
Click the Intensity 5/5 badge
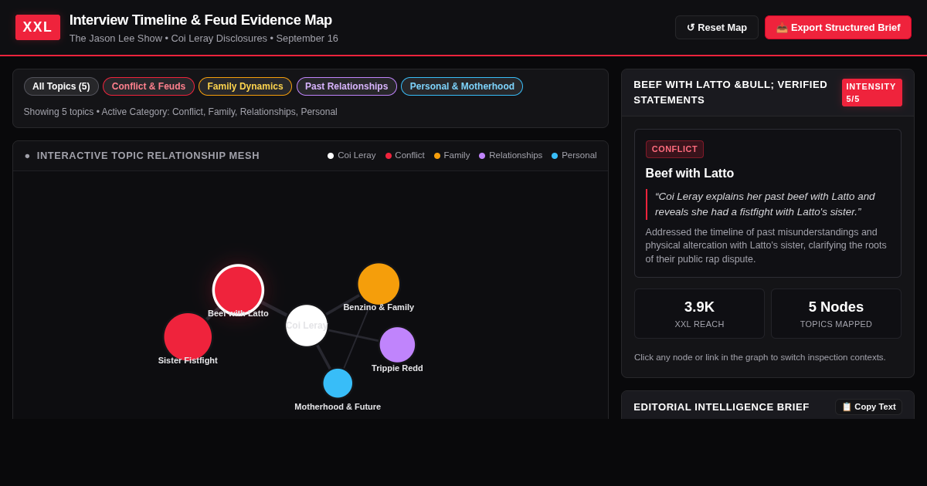coord(871,93)
